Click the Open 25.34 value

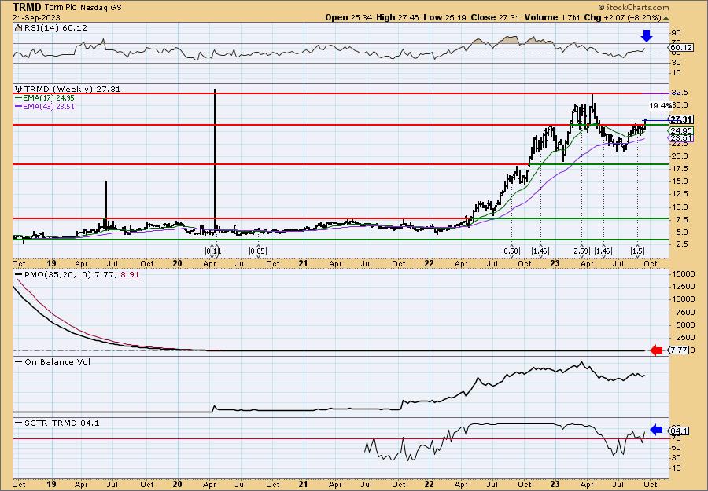click(x=347, y=17)
